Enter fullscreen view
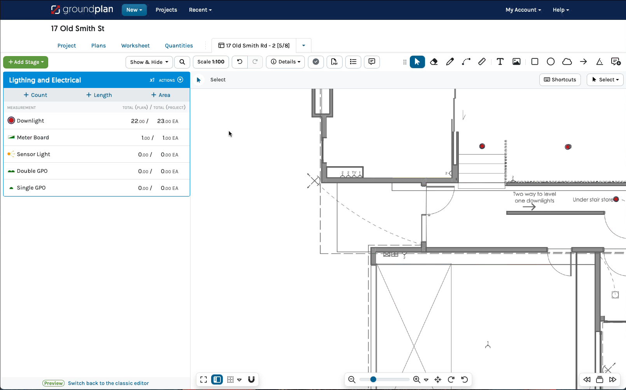Screen dimensions: 626x390 click(x=203, y=379)
